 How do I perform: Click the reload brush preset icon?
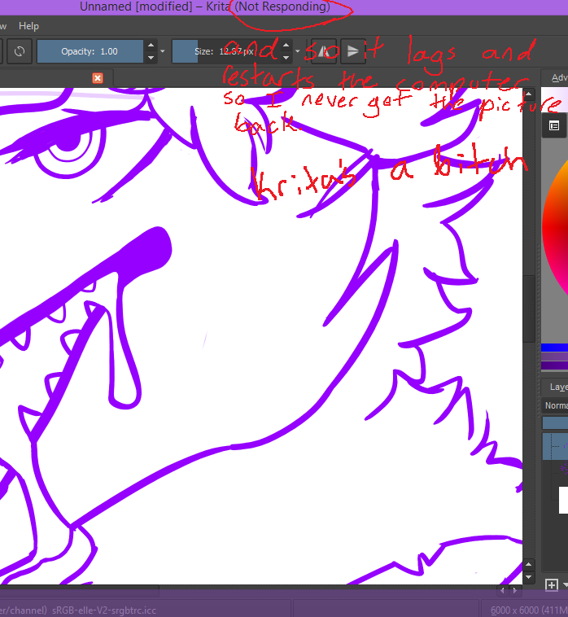pos(19,51)
